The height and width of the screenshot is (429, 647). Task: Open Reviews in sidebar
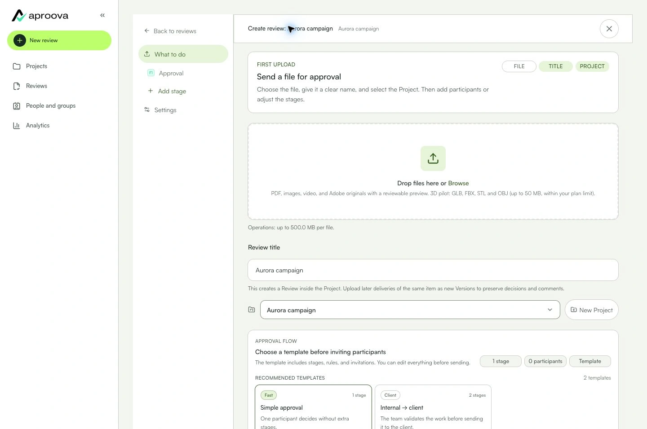click(59, 86)
